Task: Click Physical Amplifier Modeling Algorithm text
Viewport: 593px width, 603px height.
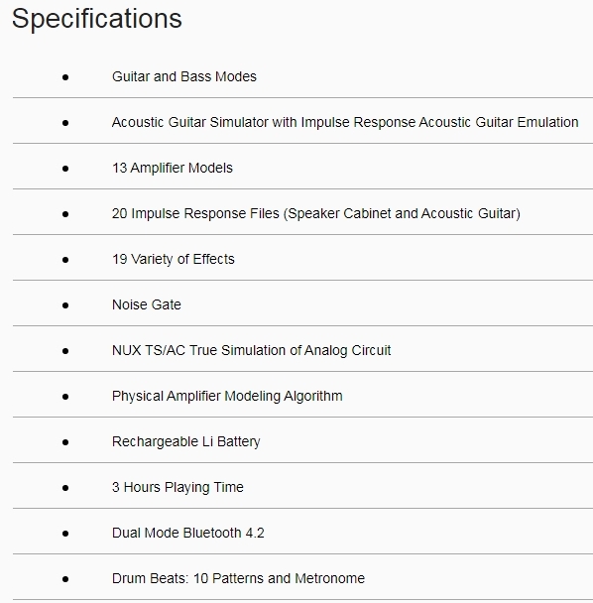Action: [227, 396]
